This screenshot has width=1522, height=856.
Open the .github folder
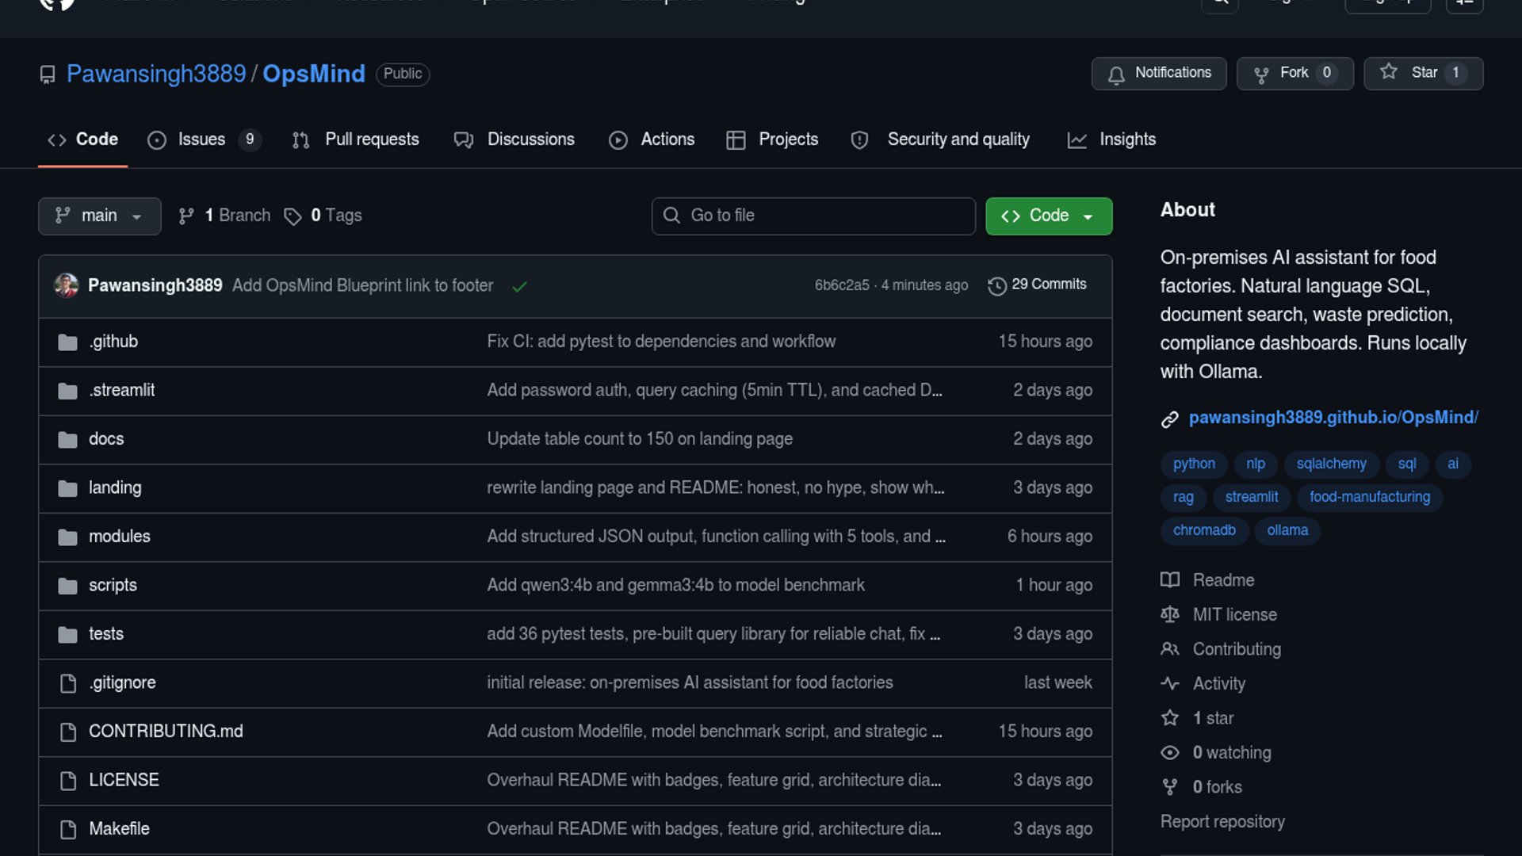(113, 342)
